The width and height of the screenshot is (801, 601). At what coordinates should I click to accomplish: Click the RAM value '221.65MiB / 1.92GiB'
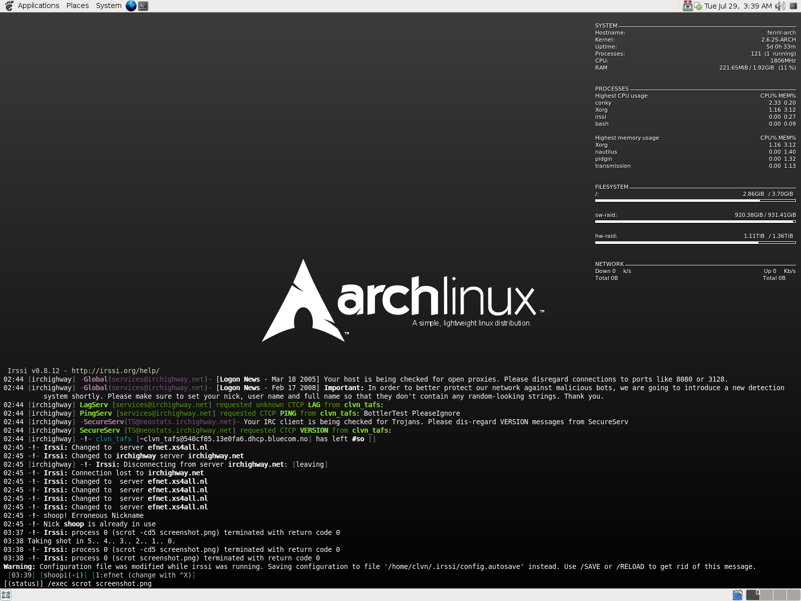(x=746, y=68)
